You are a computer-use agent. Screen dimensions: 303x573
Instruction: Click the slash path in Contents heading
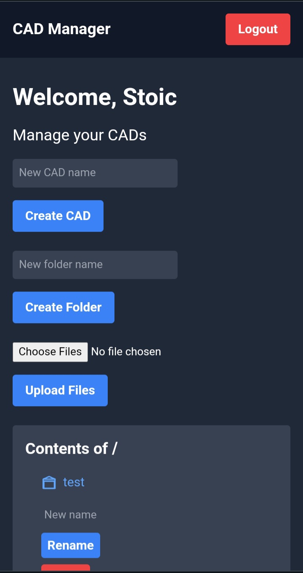tap(114, 449)
